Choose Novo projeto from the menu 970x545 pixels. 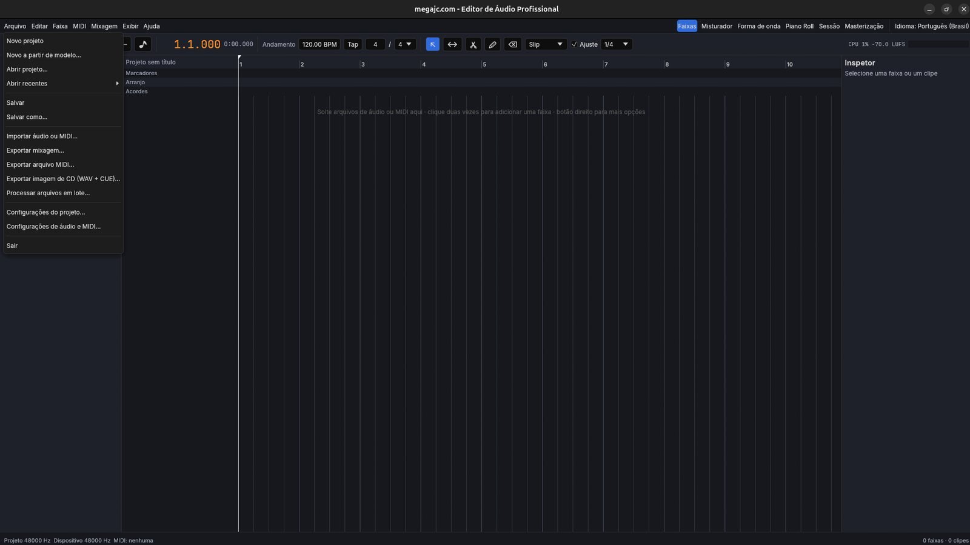[63, 41]
